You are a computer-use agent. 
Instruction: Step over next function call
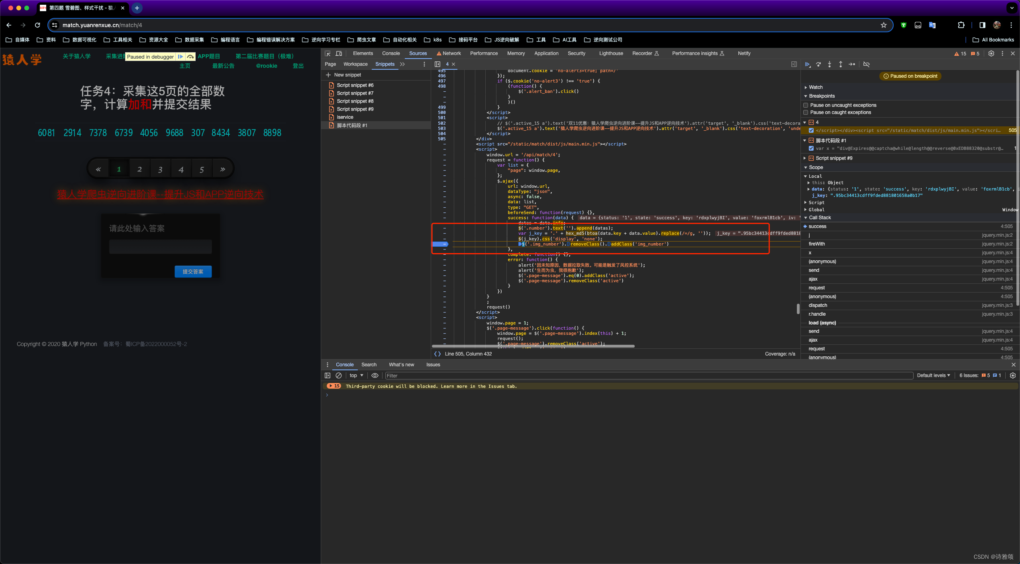(818, 64)
